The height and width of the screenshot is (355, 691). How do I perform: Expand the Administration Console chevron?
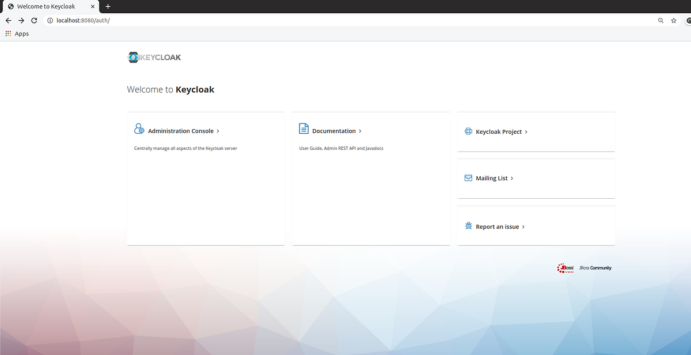[x=219, y=130]
